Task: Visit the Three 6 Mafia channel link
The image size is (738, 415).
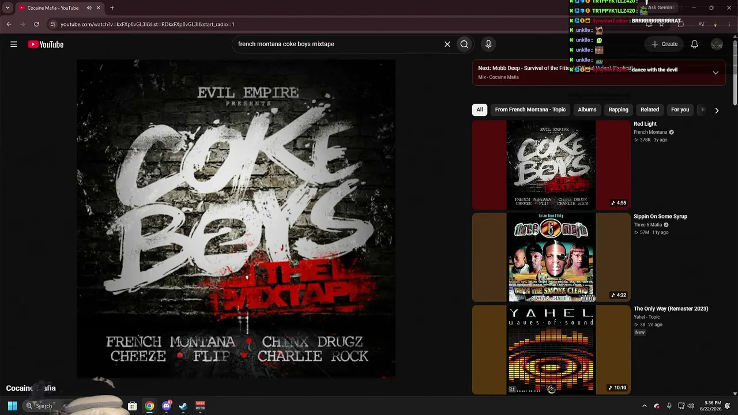Action: (x=647, y=225)
